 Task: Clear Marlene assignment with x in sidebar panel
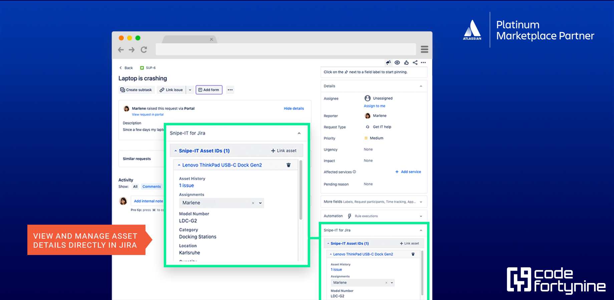tap(386, 283)
